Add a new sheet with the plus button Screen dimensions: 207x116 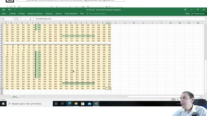[x=24, y=96]
